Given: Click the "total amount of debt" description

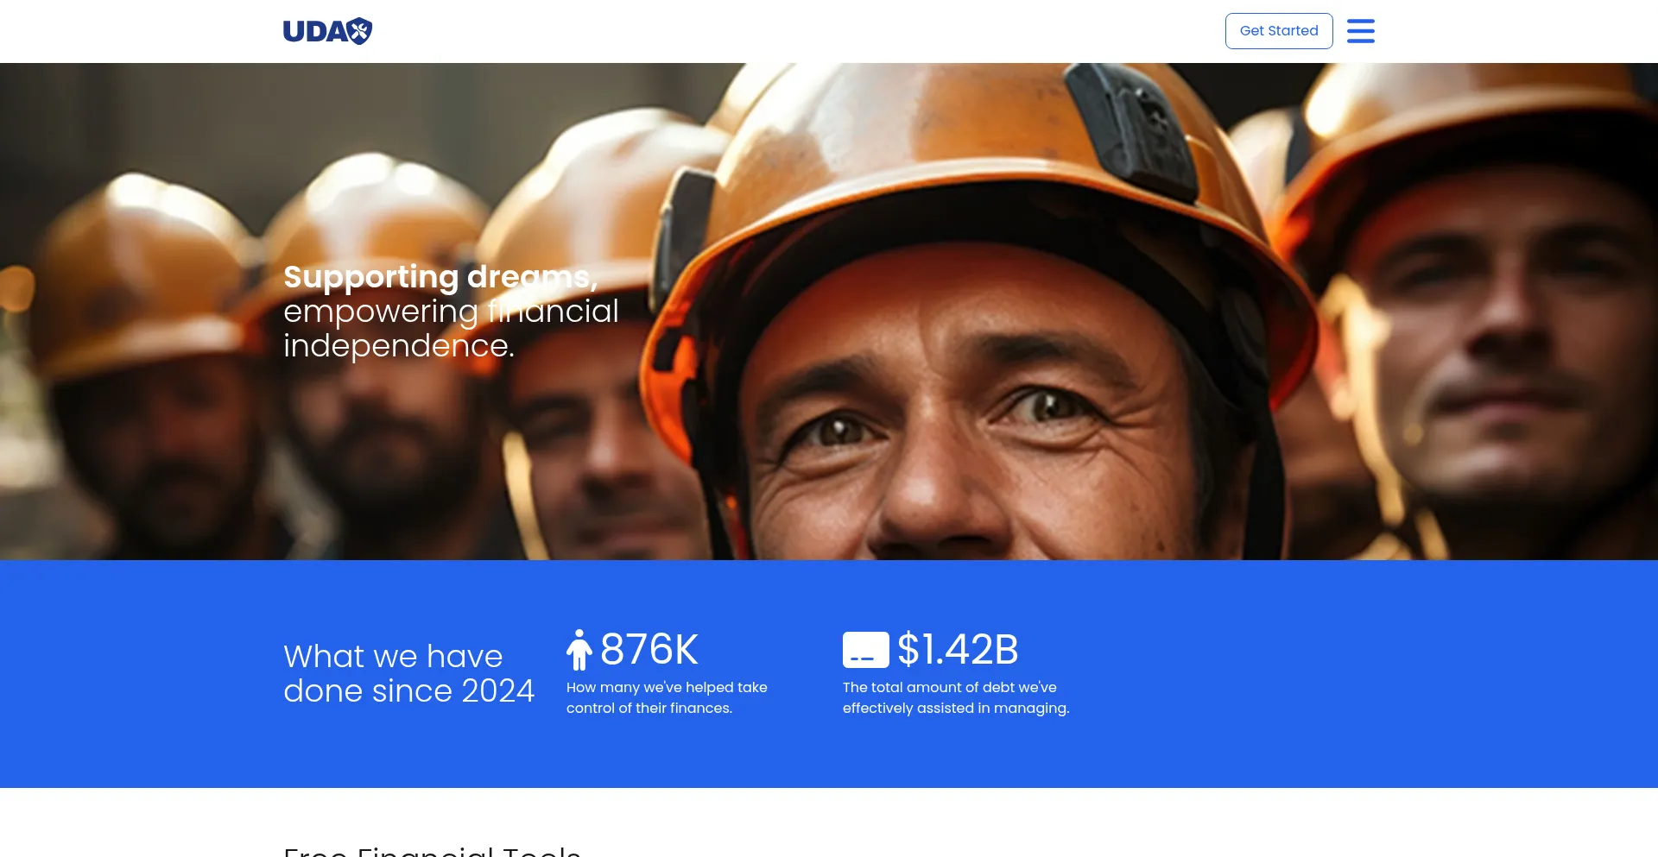Looking at the screenshot, I should coord(956,697).
